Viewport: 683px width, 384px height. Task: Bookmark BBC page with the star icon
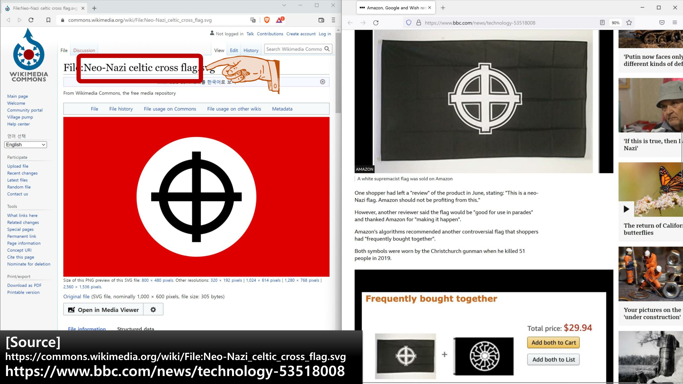(629, 23)
